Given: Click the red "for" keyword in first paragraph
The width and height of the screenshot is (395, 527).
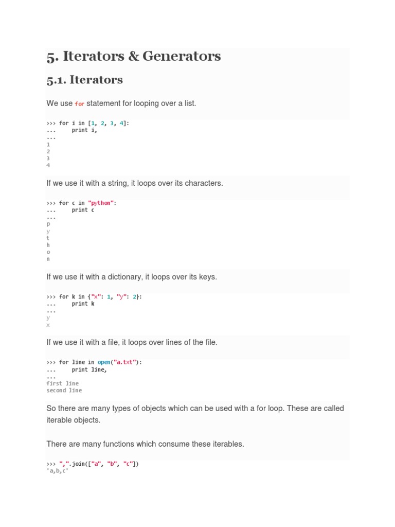Looking at the screenshot, I should 79,104.
